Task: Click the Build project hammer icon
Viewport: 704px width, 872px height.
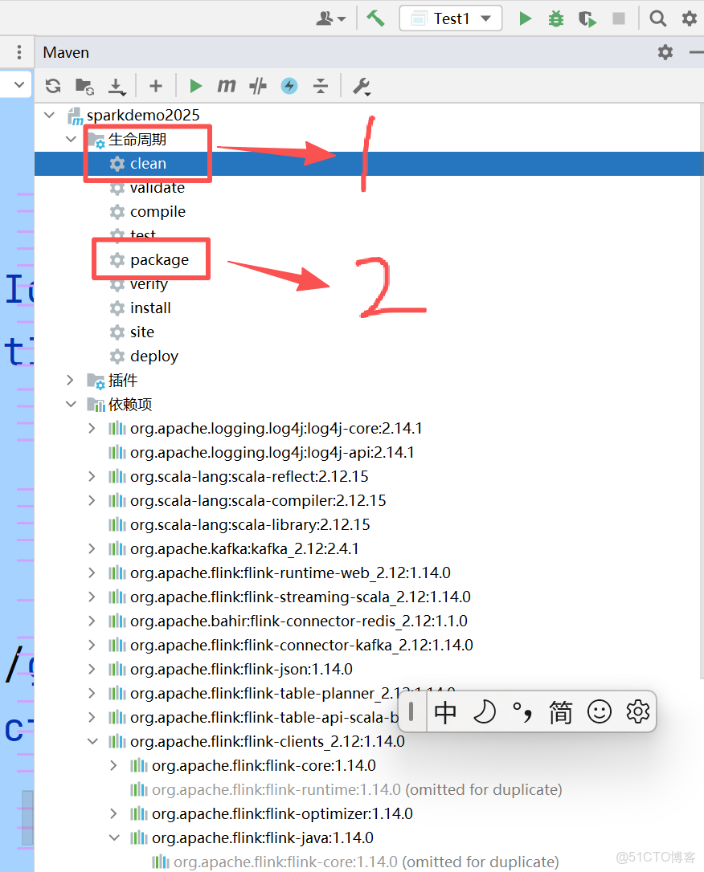Action: (x=375, y=18)
